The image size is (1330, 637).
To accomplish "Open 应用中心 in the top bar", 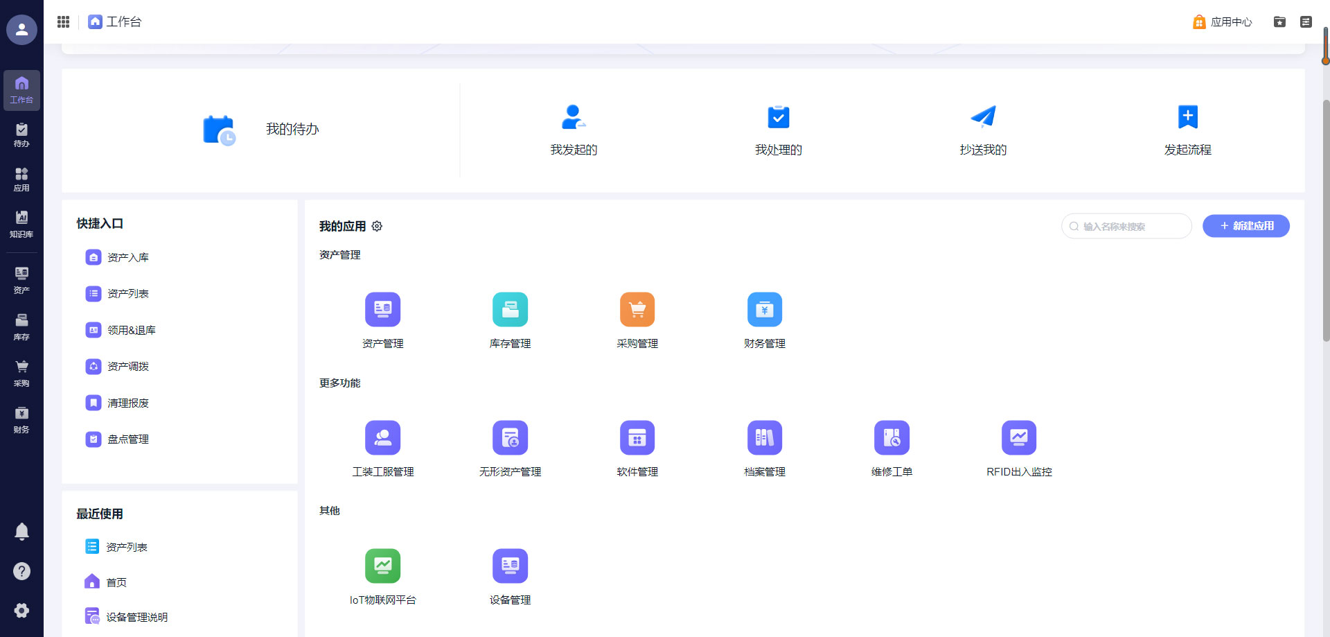I will pos(1223,22).
